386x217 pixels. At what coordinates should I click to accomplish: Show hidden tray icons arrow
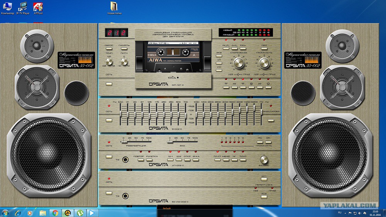345,213
